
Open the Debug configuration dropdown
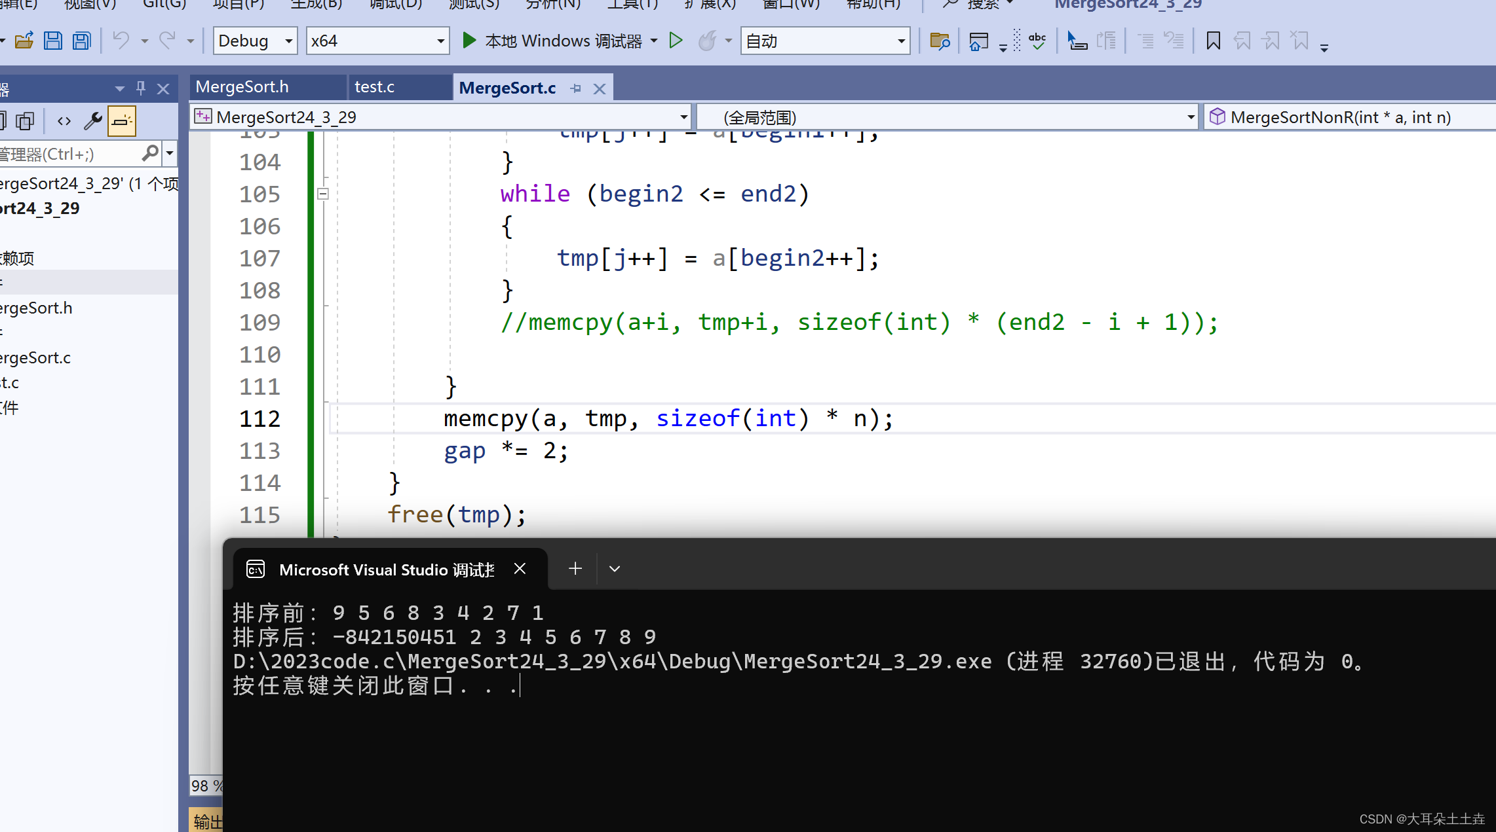(x=255, y=41)
